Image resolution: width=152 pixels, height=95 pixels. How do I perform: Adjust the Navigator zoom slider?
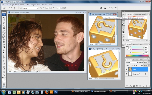coord(140,41)
